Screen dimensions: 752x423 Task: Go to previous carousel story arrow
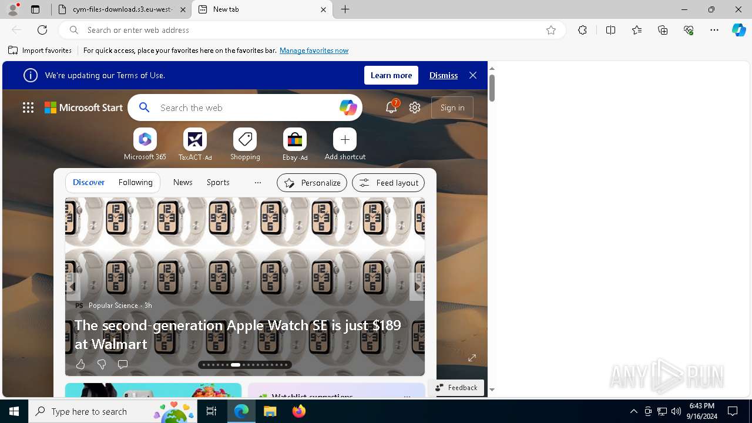73,286
